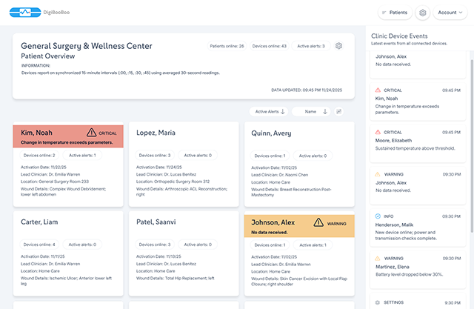Open settings gear in top navigation
Image resolution: width=474 pixels, height=309 pixels.
pyautogui.click(x=423, y=13)
